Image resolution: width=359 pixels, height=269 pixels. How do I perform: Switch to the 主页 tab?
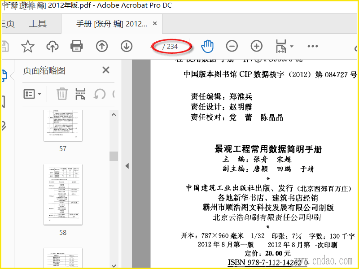point(8,24)
